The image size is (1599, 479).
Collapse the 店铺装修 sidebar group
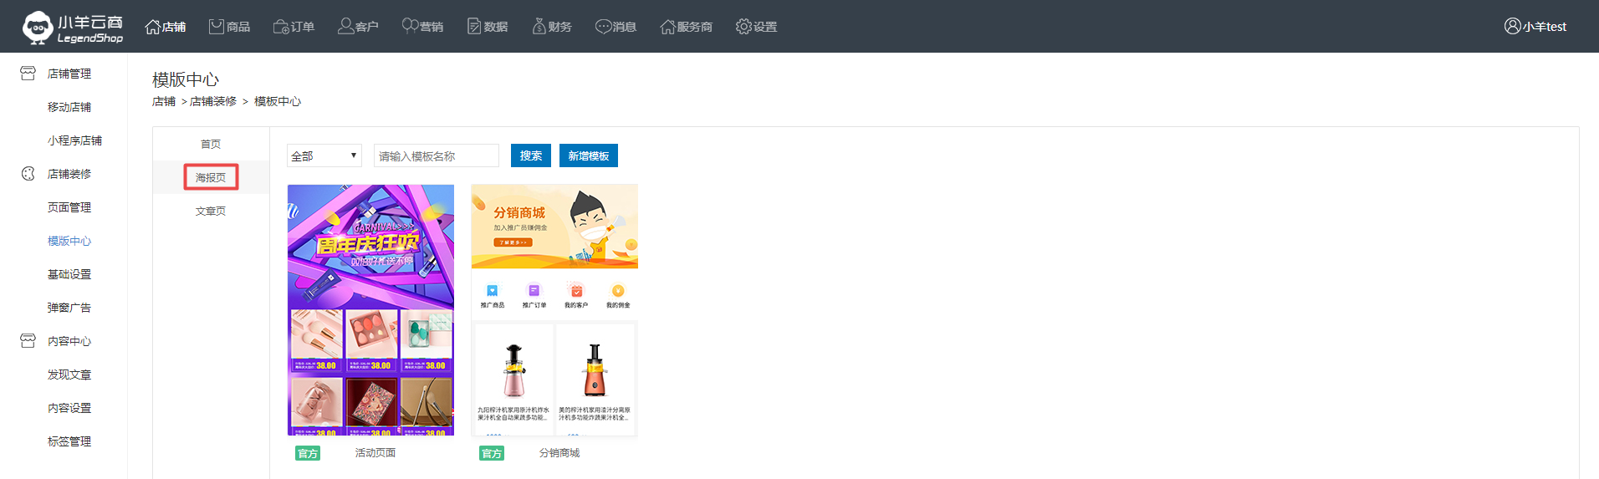69,174
